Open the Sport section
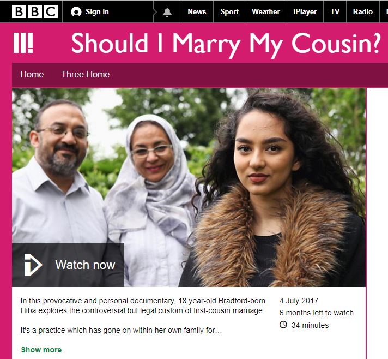The image size is (388, 359). 229,11
